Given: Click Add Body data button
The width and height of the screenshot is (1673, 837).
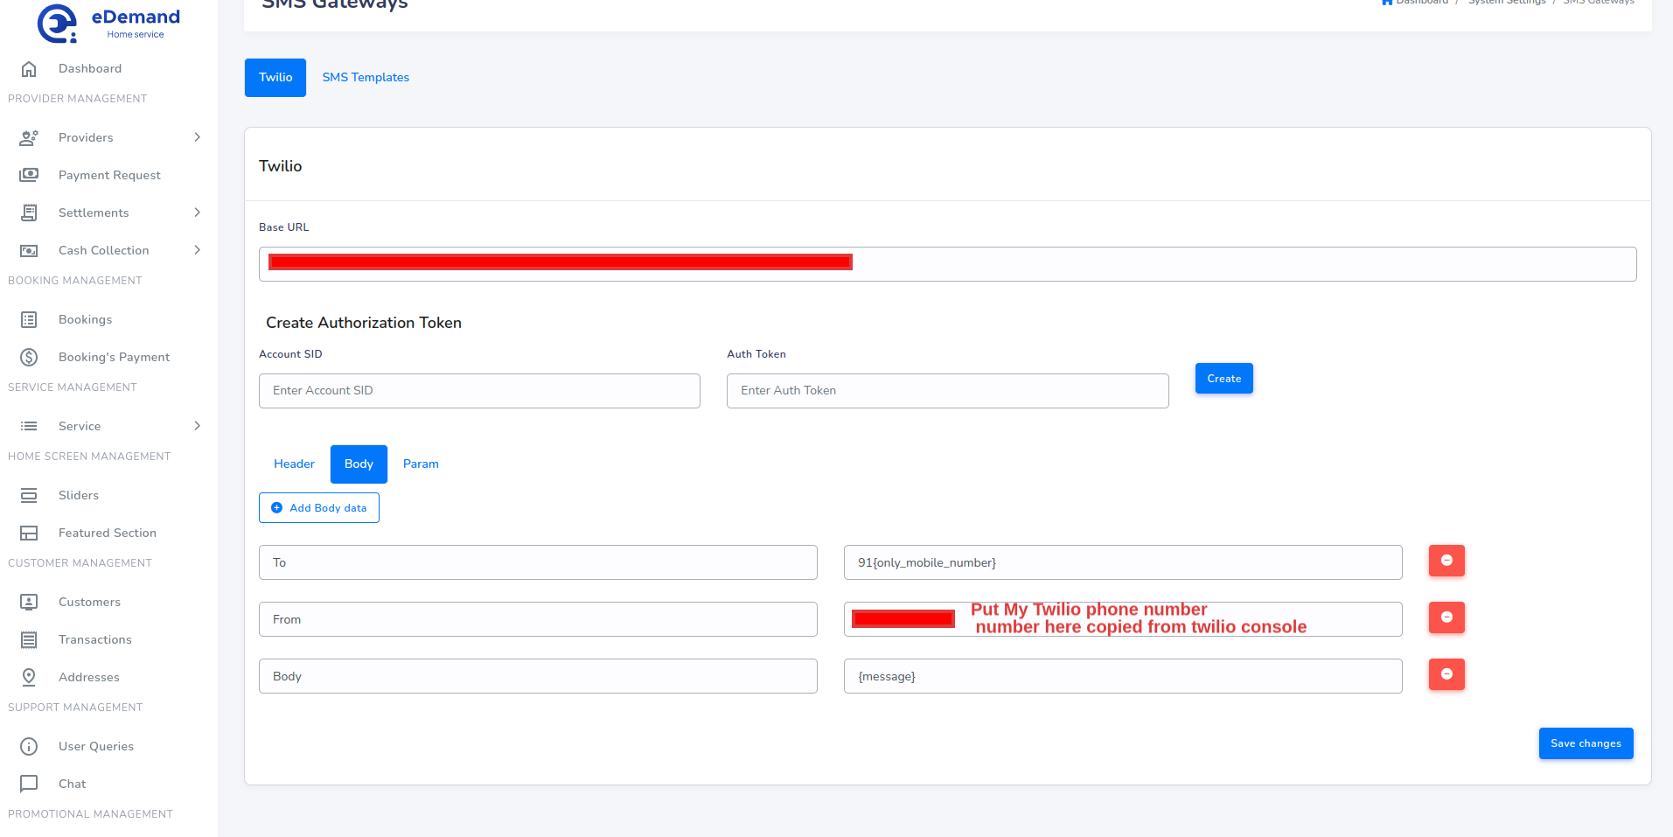Looking at the screenshot, I should [x=319, y=508].
